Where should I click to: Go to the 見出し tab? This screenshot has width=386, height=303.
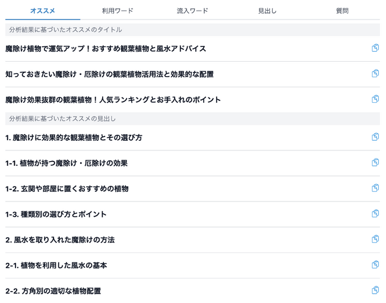pos(267,11)
